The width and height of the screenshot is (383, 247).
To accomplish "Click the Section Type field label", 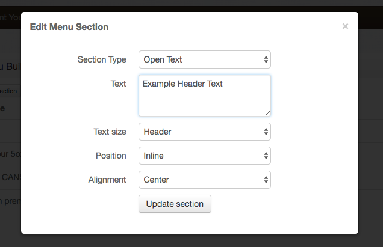I will click(102, 59).
